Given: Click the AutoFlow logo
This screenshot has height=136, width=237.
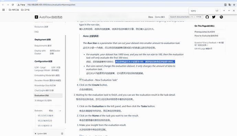Looking at the screenshot, I should click(x=48, y=17).
